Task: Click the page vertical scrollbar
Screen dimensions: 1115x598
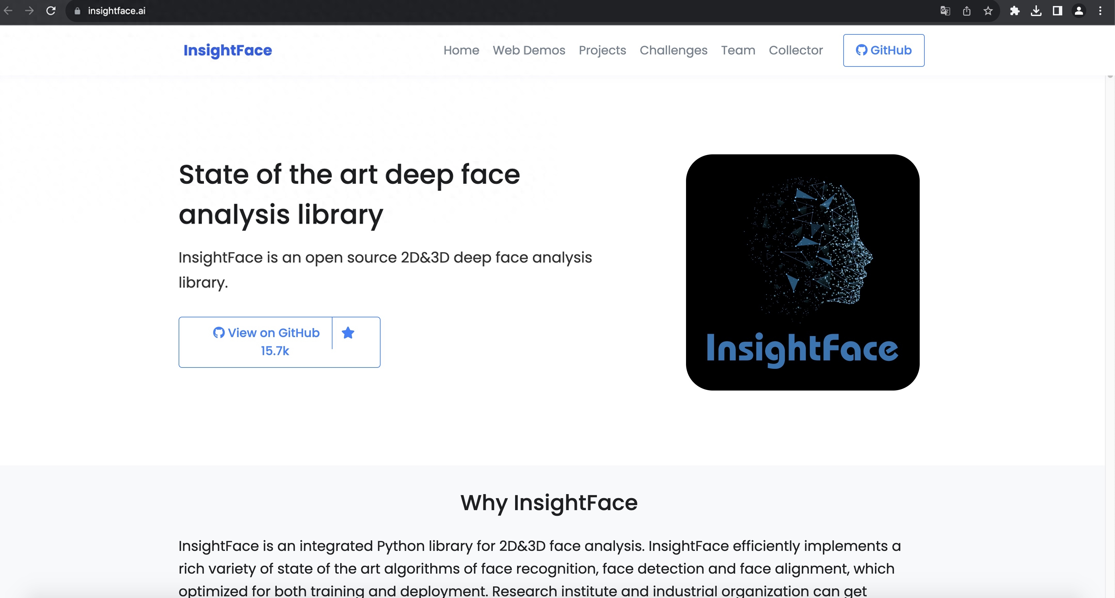Action: coord(1110,336)
